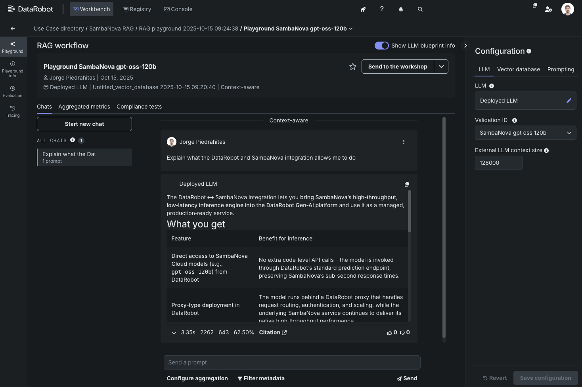Open RAG playground 2025-10-15 breadcrumb
This screenshot has height=387, width=582.
pos(189,29)
